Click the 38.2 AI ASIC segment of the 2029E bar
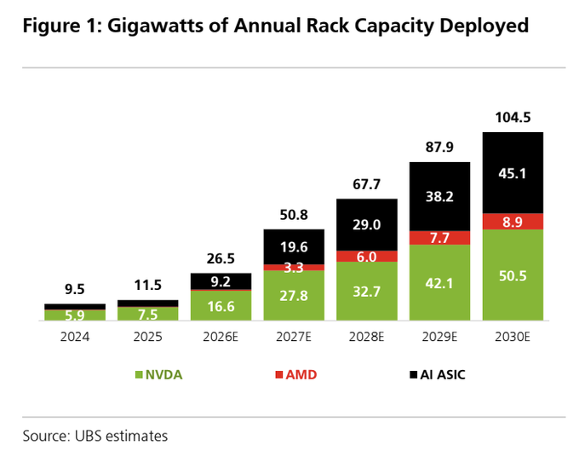The height and width of the screenshot is (451, 579). [x=439, y=197]
